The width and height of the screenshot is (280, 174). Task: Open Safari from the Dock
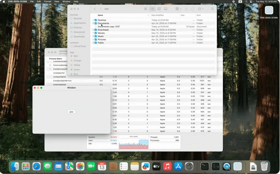click(x=37, y=167)
